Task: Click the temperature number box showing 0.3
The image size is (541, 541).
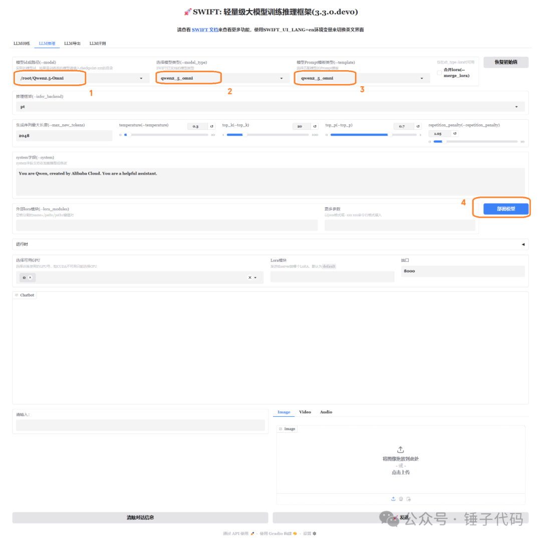Action: (198, 126)
